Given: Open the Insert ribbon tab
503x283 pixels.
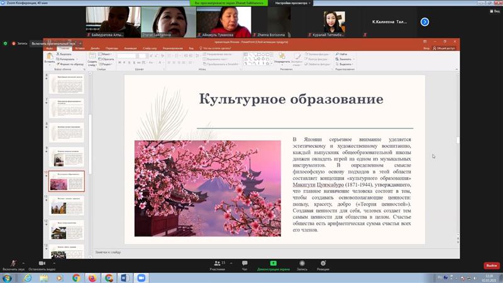Looking at the screenshot, I should pyautogui.click(x=79, y=48).
